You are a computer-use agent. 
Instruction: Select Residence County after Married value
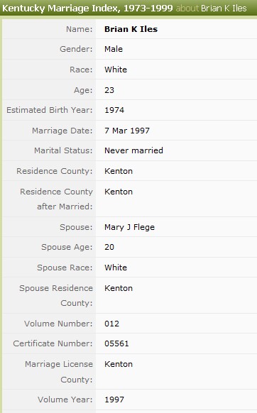(119, 192)
